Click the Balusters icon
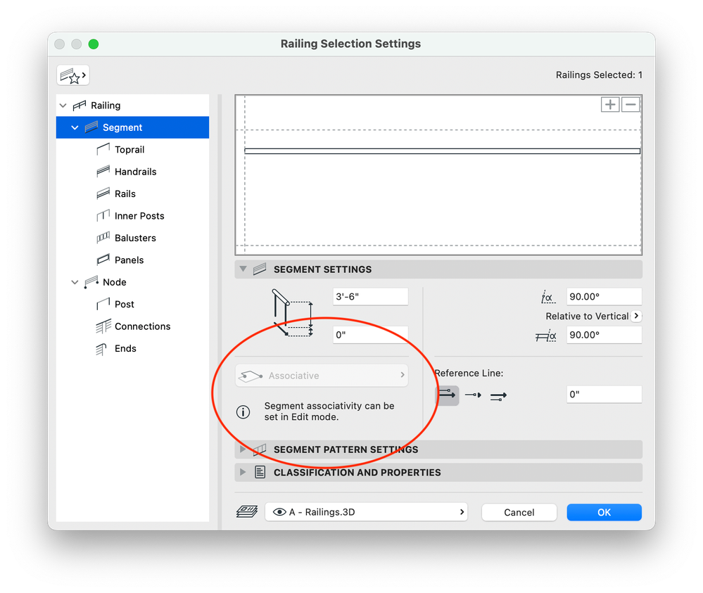This screenshot has height=593, width=703. [103, 238]
